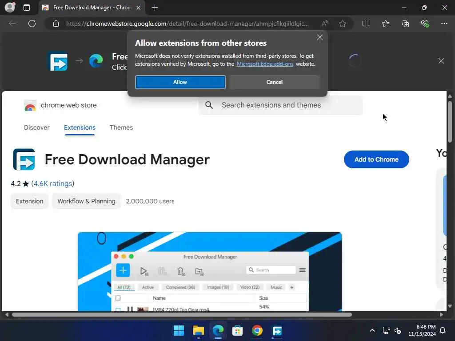
Task: Click the vertical scrollbar thumb
Action: [x=450, y=122]
